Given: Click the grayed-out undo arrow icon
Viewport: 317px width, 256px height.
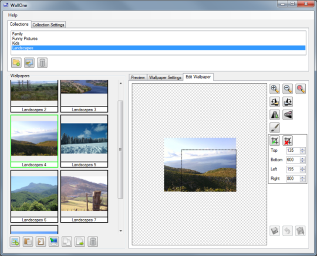Looking at the screenshot, I should [288, 231].
